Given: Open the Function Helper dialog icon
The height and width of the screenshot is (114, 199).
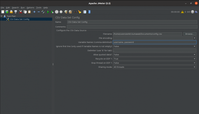Looking at the screenshot, I should tap(85, 12).
